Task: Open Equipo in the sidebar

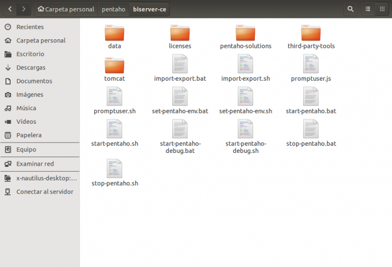Action: (x=40, y=149)
